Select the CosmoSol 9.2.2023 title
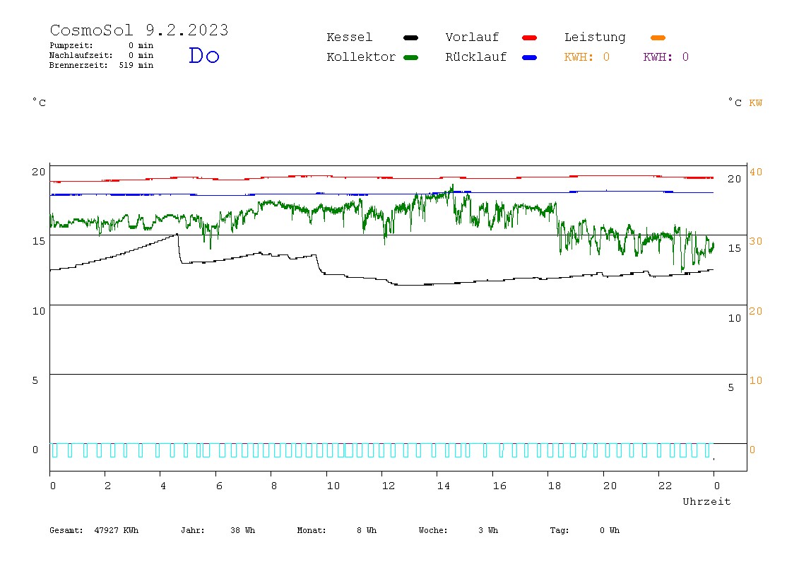This screenshot has height=574, width=811. (x=139, y=30)
